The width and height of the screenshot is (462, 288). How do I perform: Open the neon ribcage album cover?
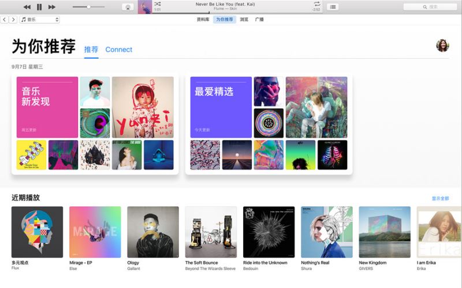[333, 155]
